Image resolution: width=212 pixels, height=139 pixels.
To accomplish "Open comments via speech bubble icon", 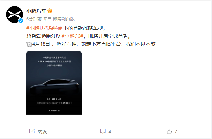I will pos(103,131).
